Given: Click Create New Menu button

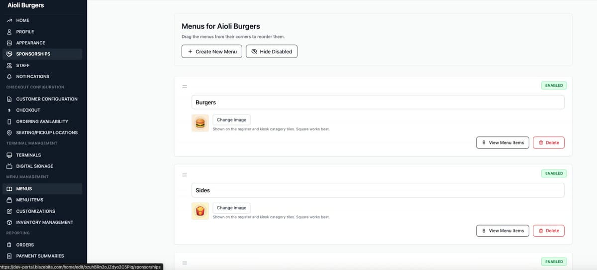Looking at the screenshot, I should (212, 51).
